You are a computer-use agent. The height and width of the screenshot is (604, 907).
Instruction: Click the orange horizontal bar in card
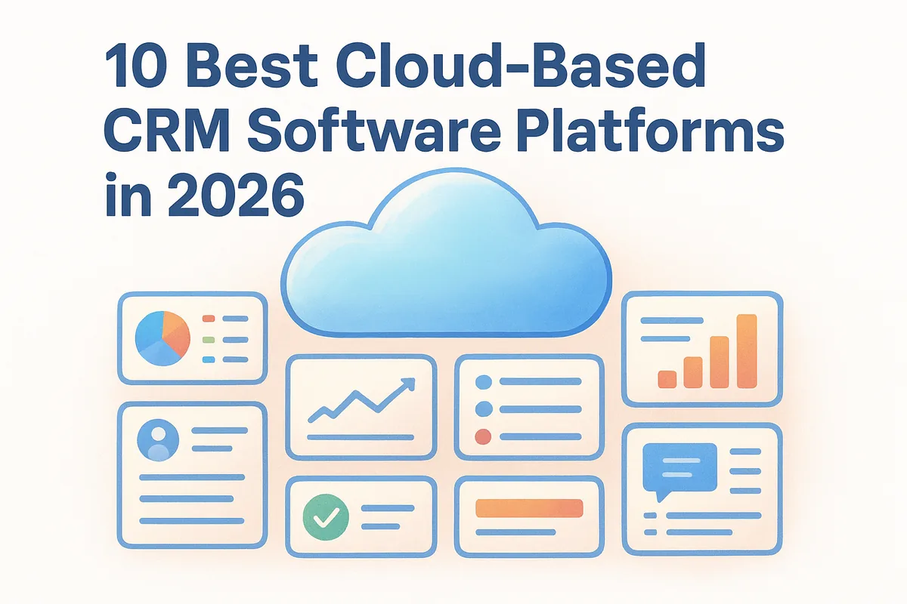529,508
